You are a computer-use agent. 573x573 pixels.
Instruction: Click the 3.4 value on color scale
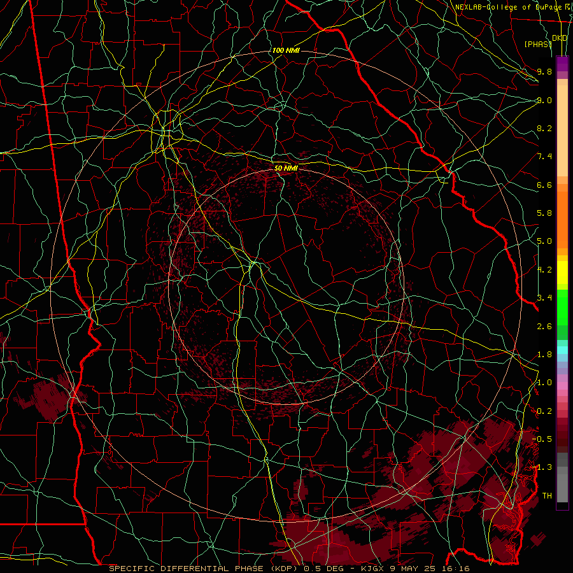[x=544, y=298]
